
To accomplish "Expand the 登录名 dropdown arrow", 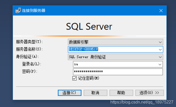I will [x=160, y=64].
